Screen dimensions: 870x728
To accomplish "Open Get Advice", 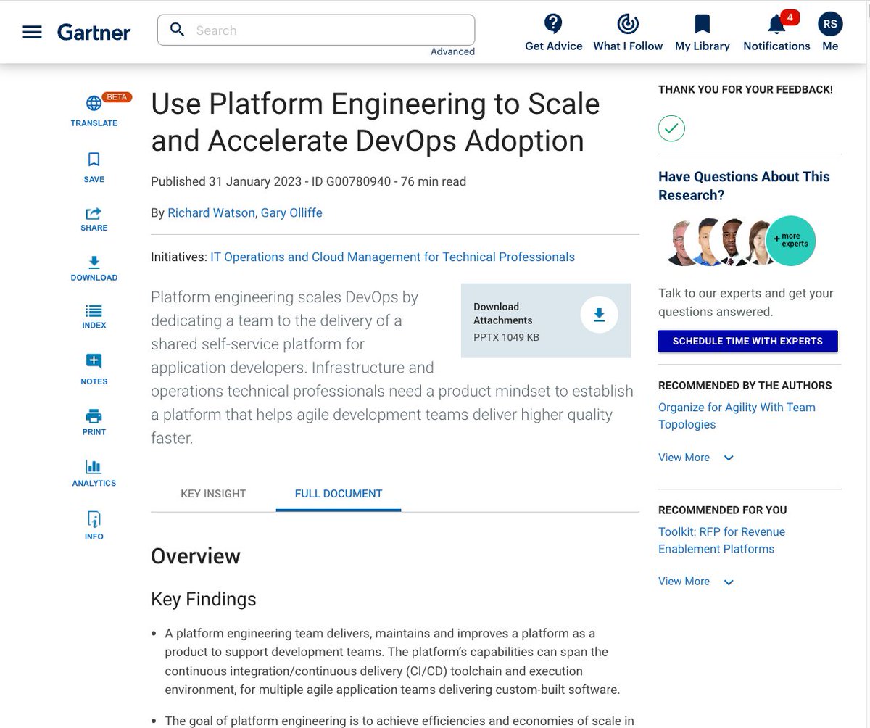I will click(554, 33).
